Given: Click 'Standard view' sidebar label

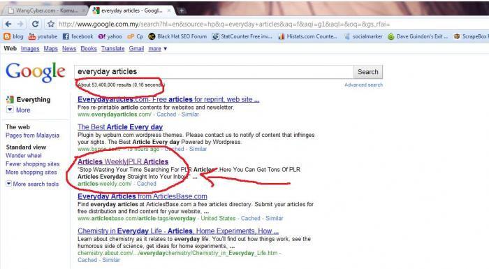Looking at the screenshot, I should point(26,147).
